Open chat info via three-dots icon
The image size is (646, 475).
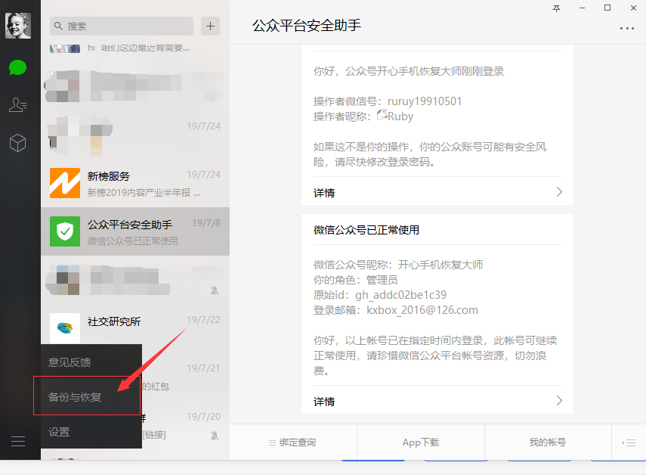[x=626, y=29]
